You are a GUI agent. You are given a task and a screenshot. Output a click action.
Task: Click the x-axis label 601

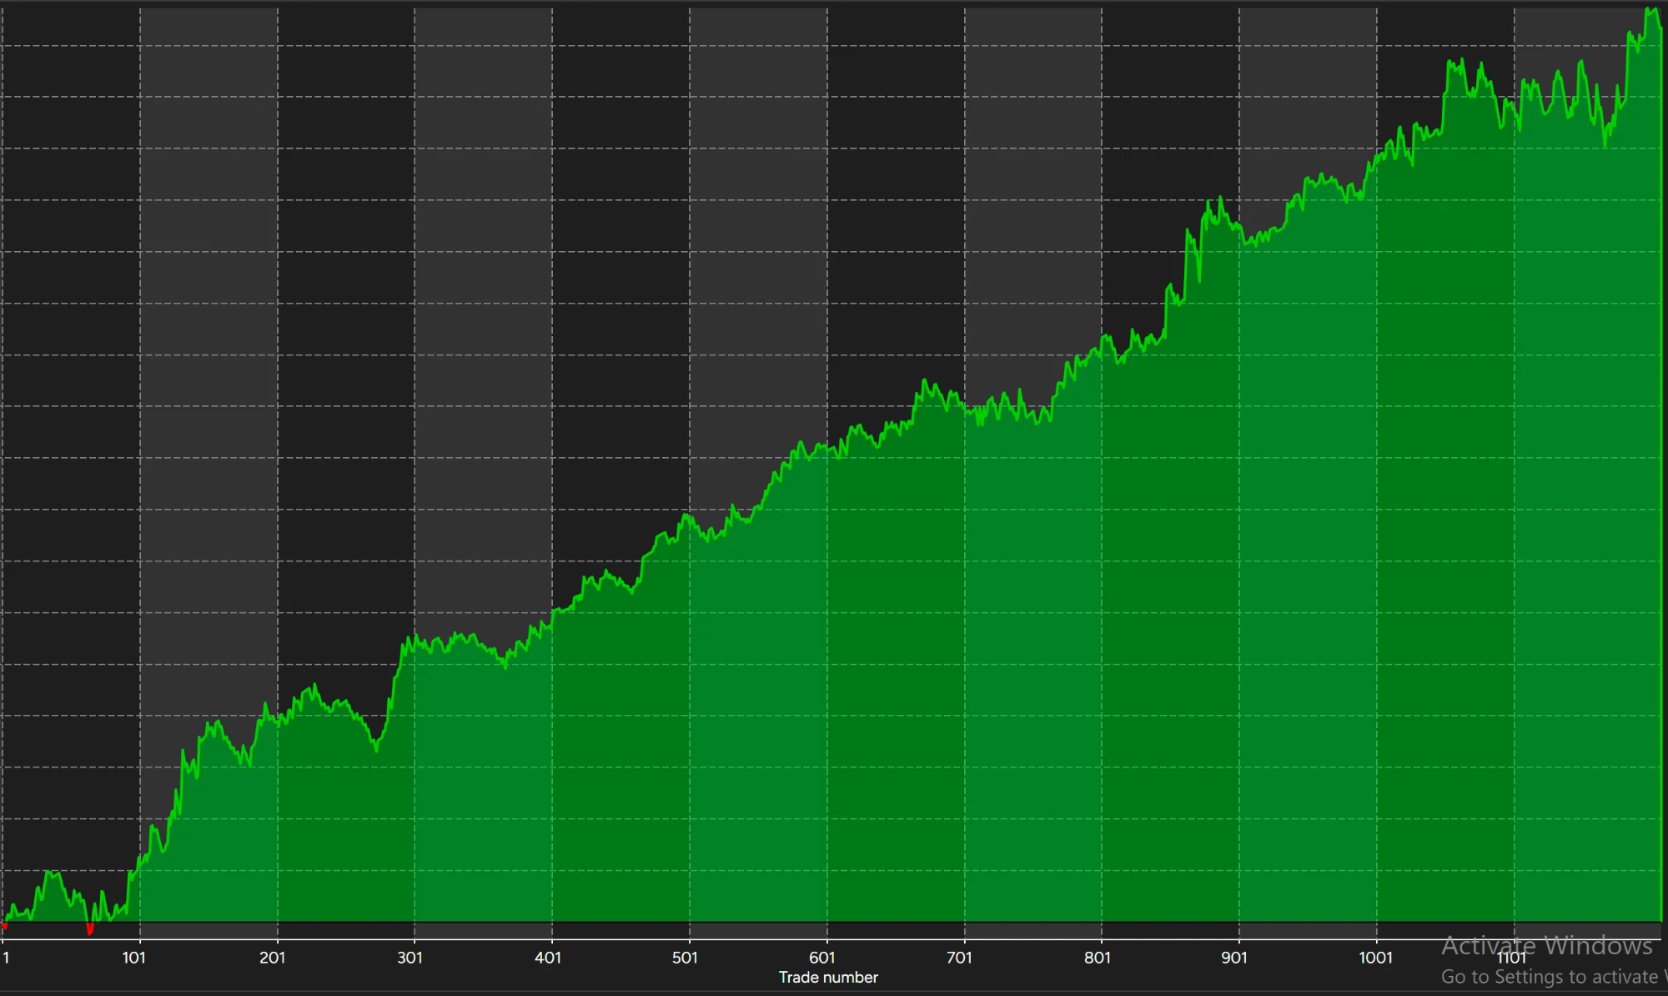(822, 958)
